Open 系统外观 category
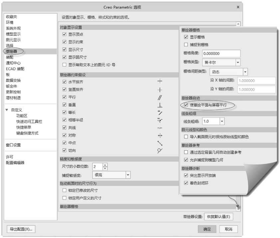The height and width of the screenshot is (238, 280). [13, 28]
